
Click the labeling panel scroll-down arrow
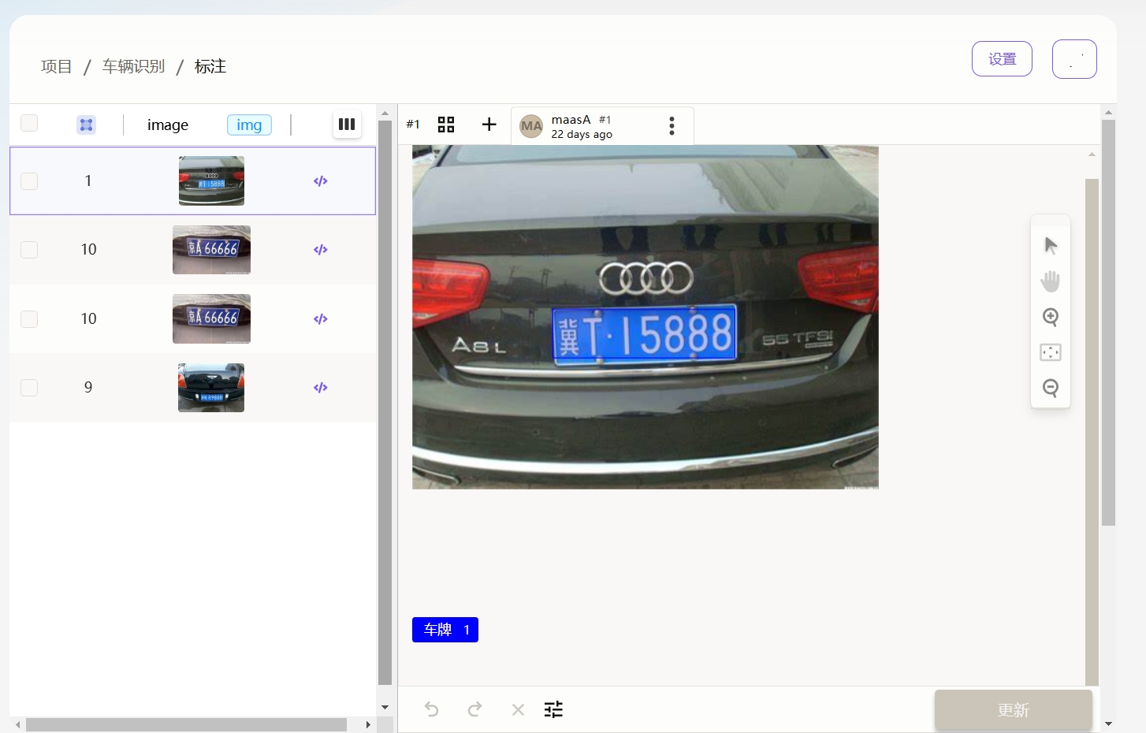point(1108,724)
